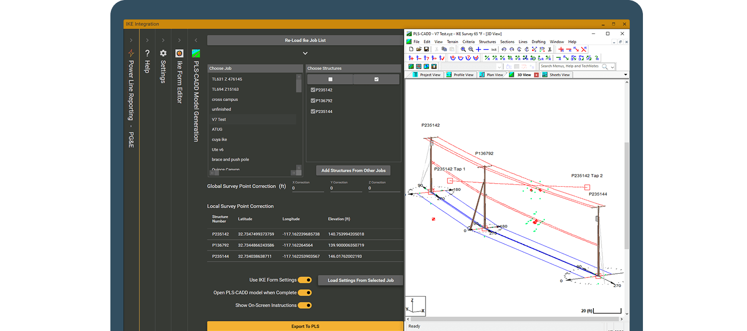Click the last terrain icon left of the empty combo box

click(x=434, y=66)
